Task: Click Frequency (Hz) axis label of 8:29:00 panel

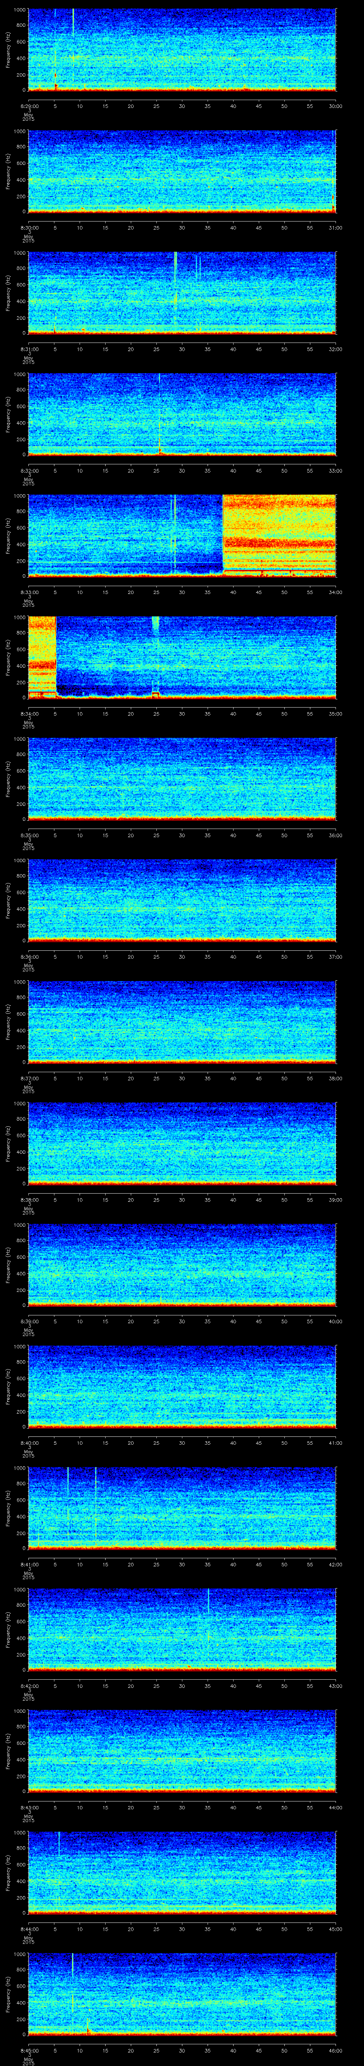Action: pyautogui.click(x=8, y=50)
